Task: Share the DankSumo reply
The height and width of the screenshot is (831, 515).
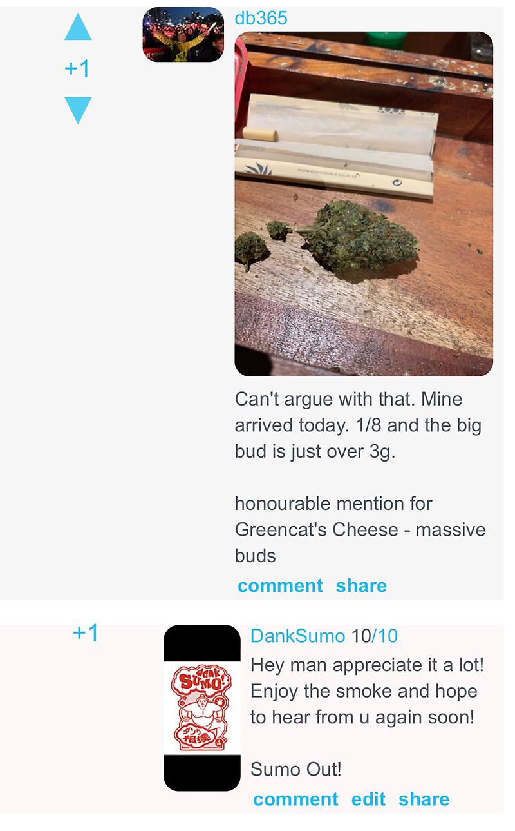Action: tap(424, 799)
